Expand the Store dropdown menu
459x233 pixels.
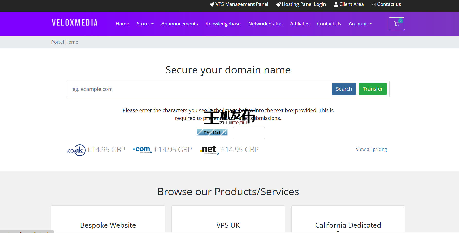click(145, 24)
